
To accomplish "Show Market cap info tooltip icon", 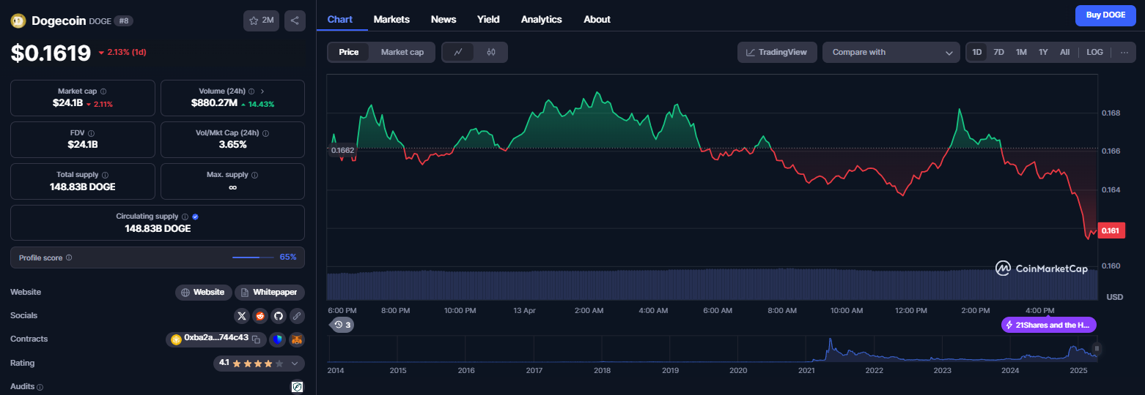I will 103,91.
